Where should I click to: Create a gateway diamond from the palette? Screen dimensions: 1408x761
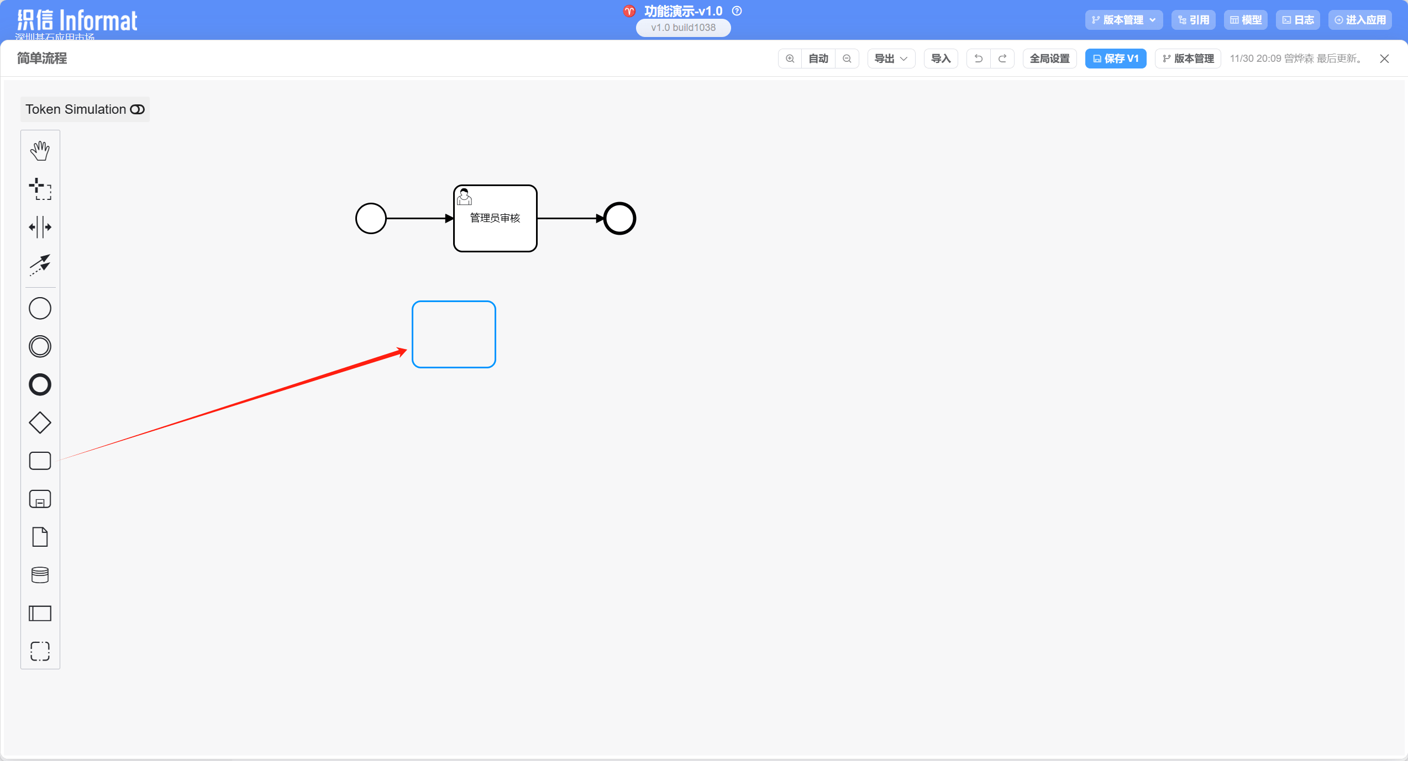[x=40, y=422]
